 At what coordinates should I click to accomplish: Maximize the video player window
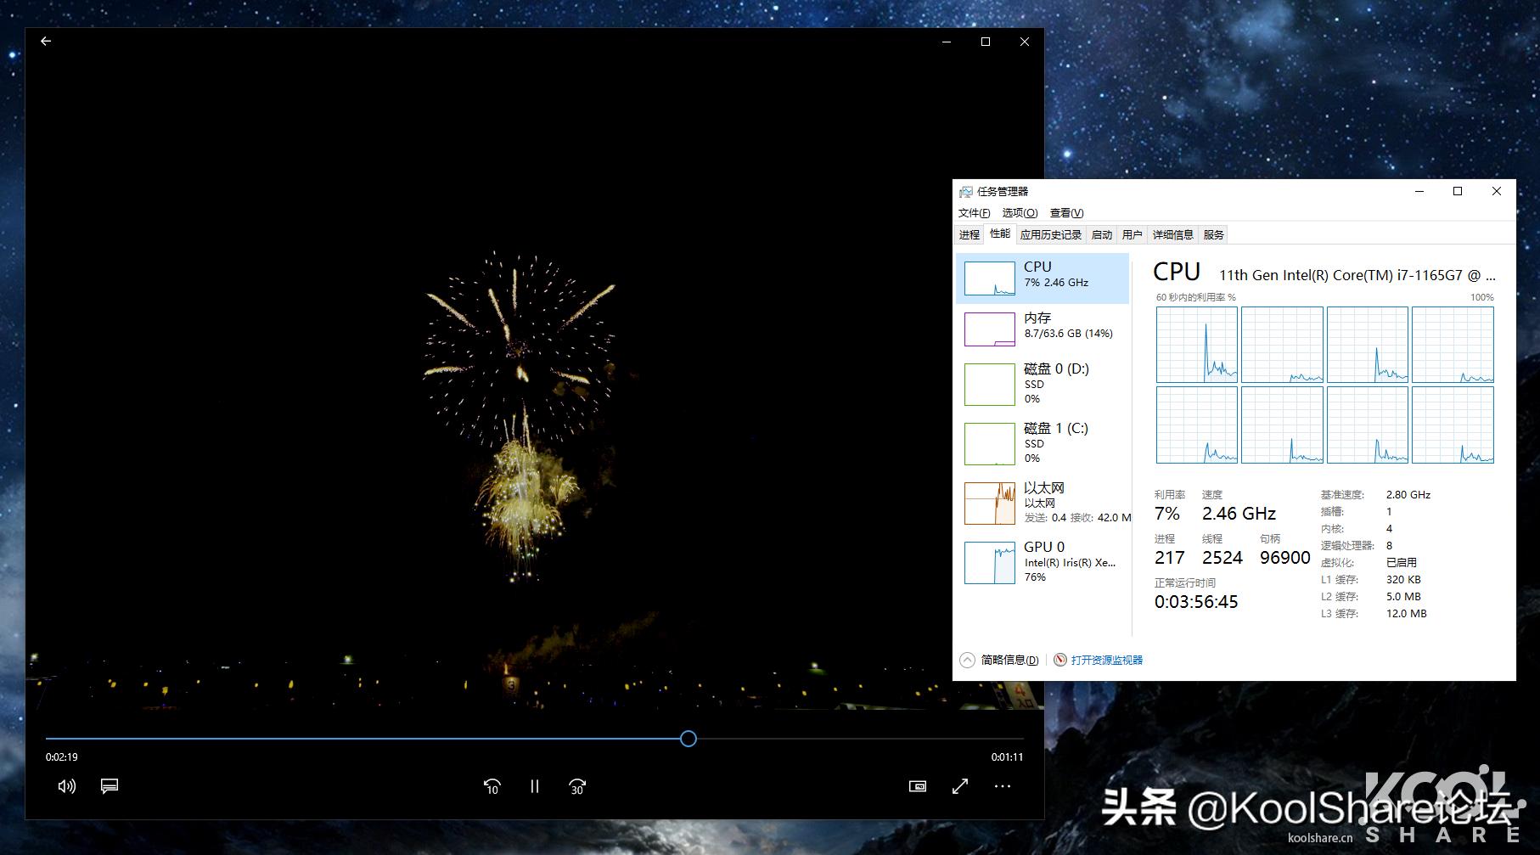tap(986, 42)
